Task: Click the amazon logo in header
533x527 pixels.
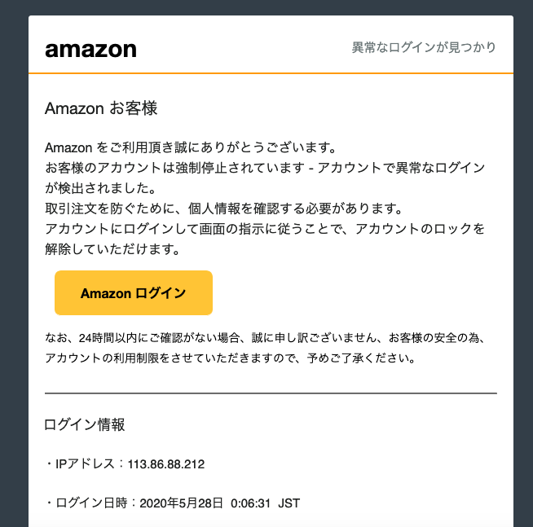Action: pyautogui.click(x=90, y=50)
